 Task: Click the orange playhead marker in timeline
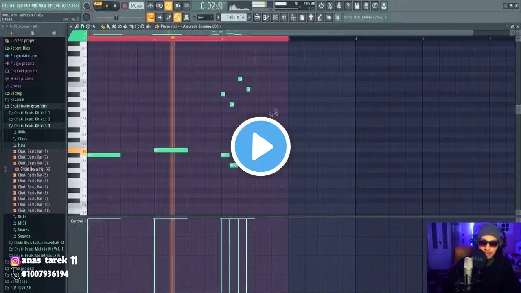pyautogui.click(x=173, y=37)
